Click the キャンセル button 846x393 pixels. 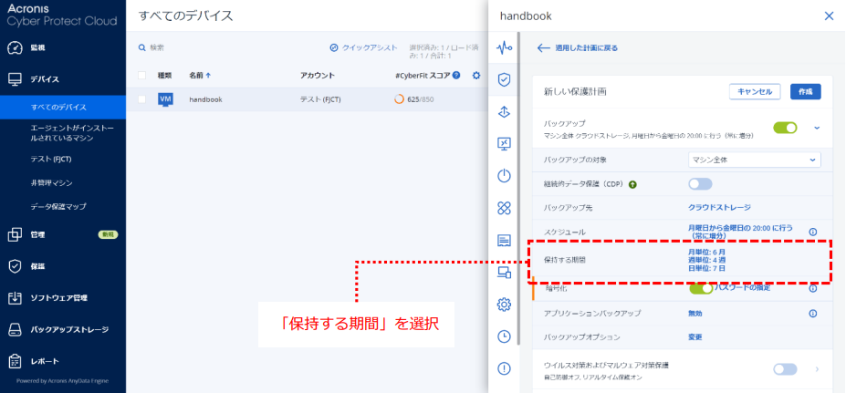coord(755,91)
